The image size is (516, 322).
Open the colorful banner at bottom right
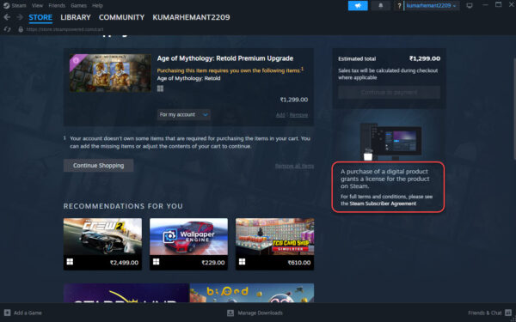(x=252, y=293)
